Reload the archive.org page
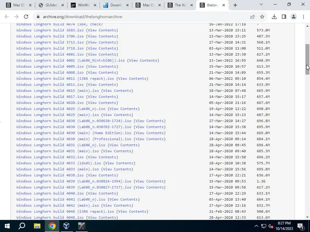310x232 pixels. coord(26,17)
